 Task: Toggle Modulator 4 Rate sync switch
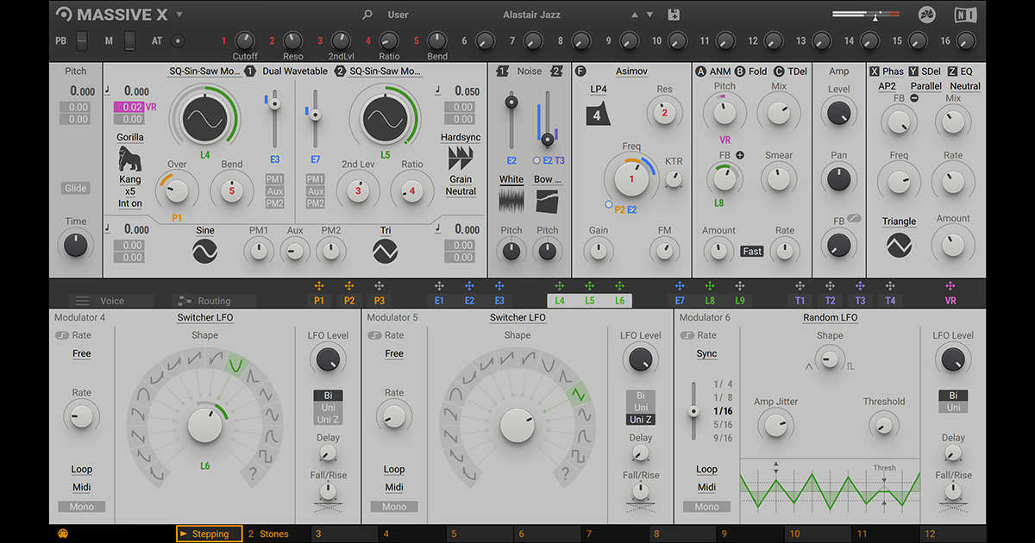pos(62,335)
